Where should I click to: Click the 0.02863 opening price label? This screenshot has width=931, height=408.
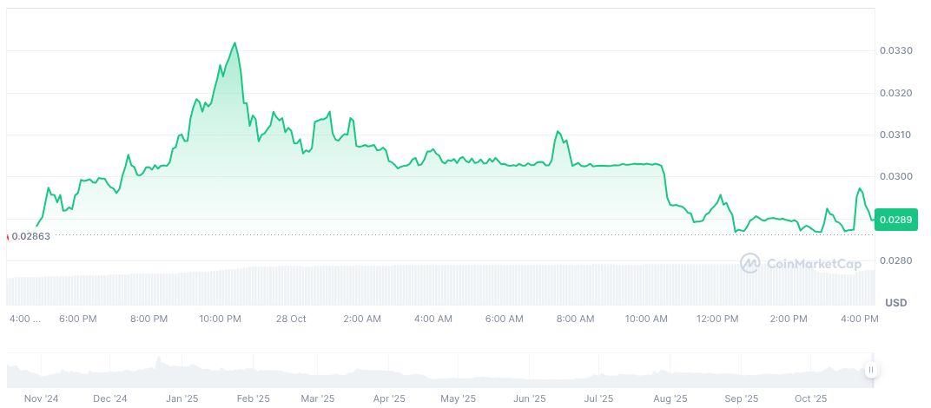pos(31,236)
